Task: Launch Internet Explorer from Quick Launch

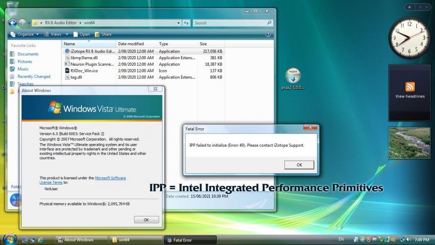Action: tap(40, 240)
